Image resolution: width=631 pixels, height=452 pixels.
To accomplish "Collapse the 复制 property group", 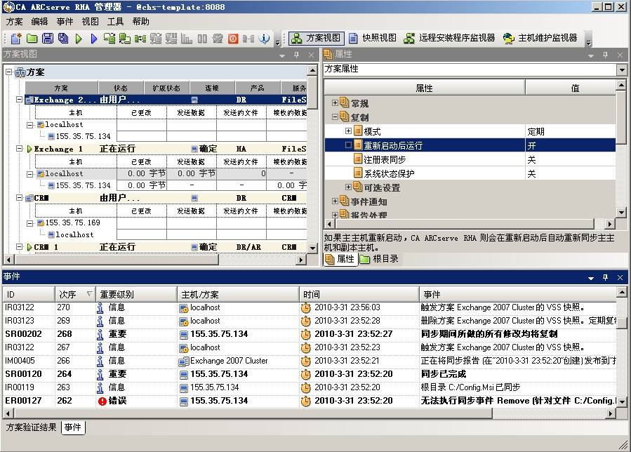I will coord(335,117).
